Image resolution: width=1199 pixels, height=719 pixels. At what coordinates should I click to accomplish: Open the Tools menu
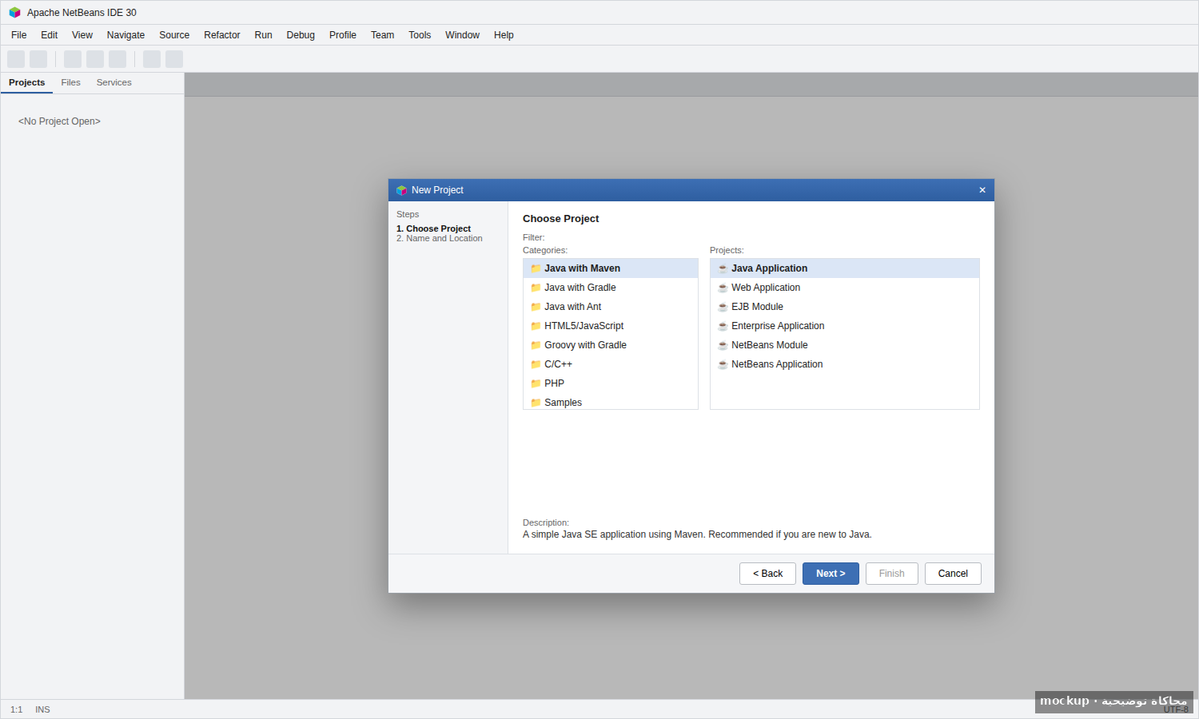pos(420,35)
